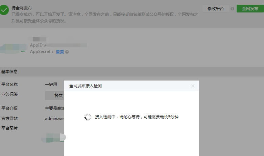
Task: Open the admin.we official website link
Action: click(x=54, y=119)
